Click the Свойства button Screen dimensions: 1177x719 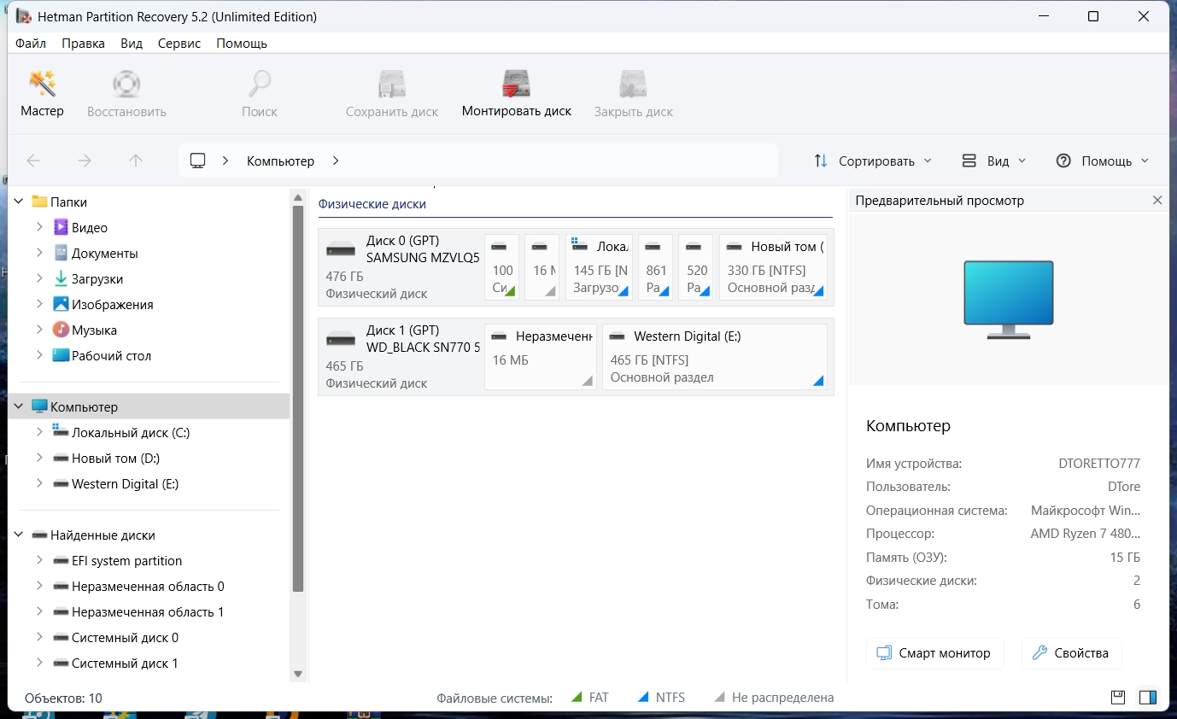[x=1071, y=653]
